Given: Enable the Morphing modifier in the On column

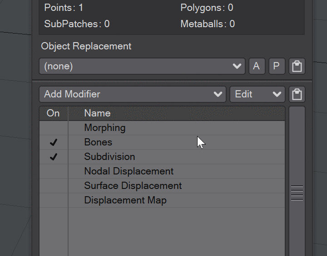Looking at the screenshot, I should pyautogui.click(x=54, y=128).
